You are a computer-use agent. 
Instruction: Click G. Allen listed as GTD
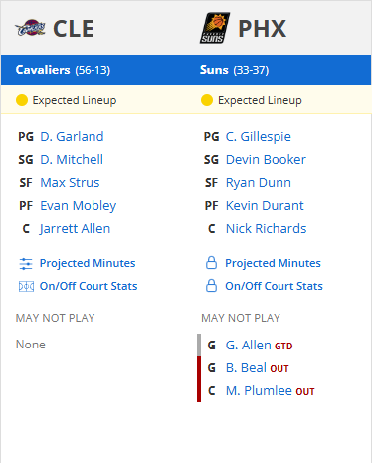(x=249, y=346)
